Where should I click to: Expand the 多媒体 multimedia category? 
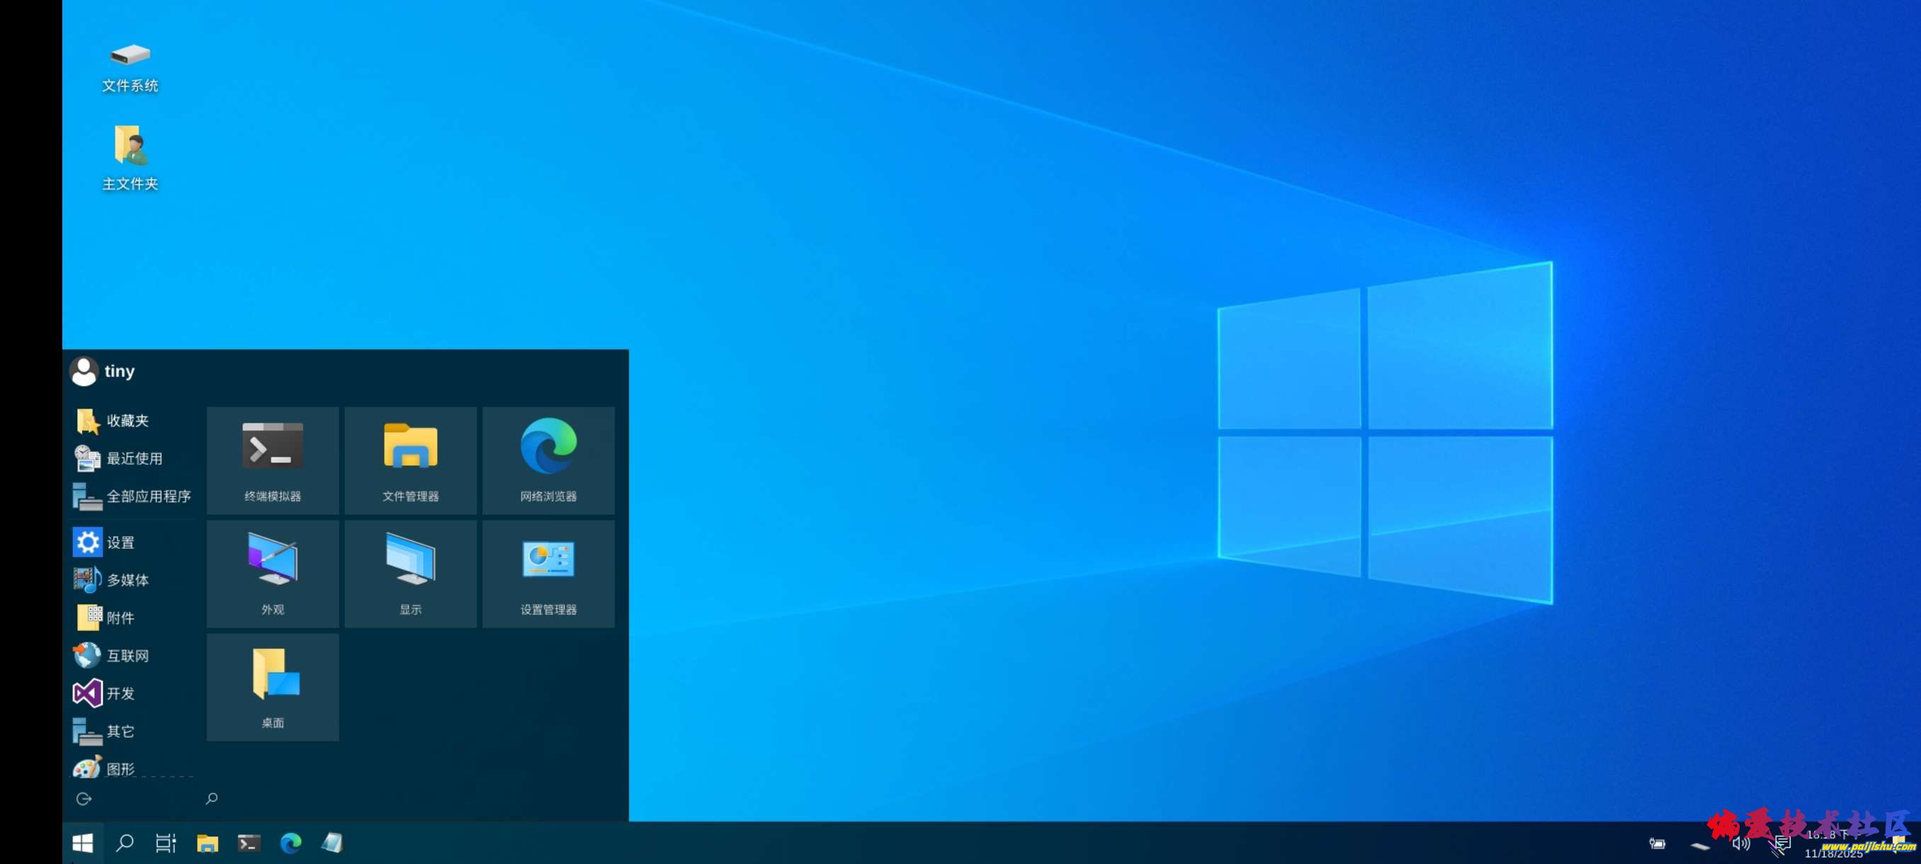pos(127,580)
